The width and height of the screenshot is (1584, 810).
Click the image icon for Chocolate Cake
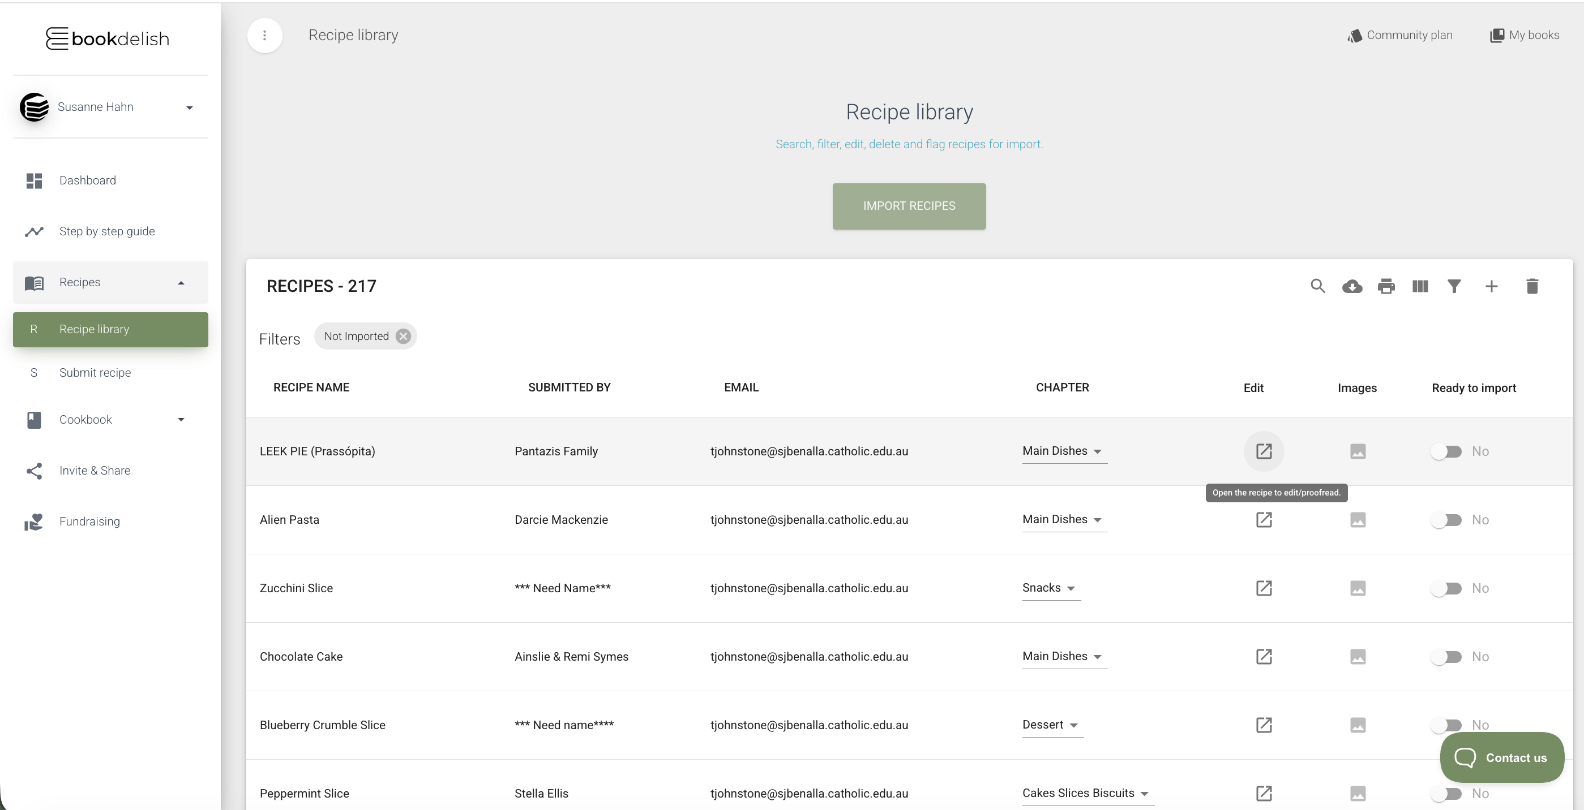[x=1358, y=656]
